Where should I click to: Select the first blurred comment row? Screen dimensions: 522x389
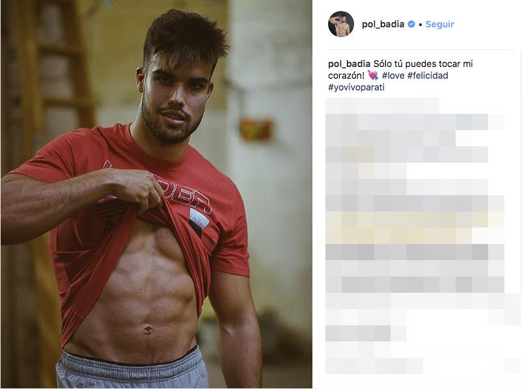coord(382,105)
